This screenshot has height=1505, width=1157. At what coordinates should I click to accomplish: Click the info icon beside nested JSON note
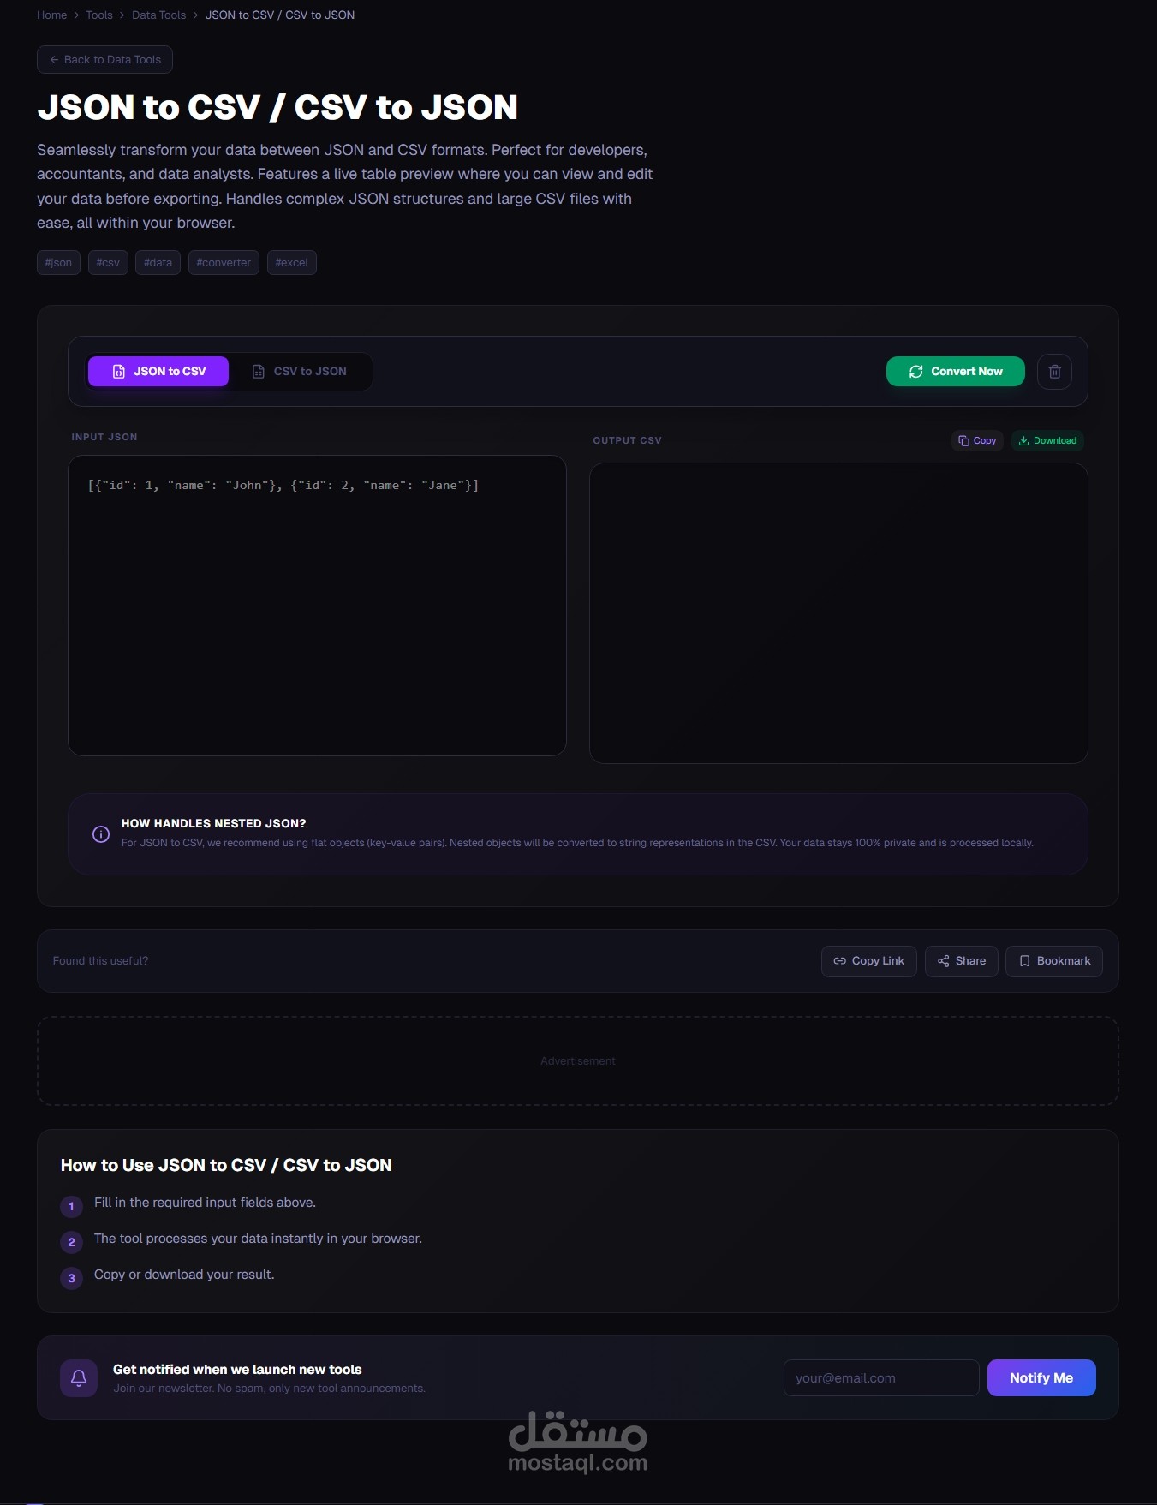[x=101, y=834]
